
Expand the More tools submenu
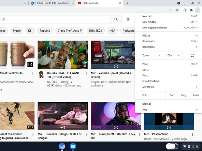169,87
